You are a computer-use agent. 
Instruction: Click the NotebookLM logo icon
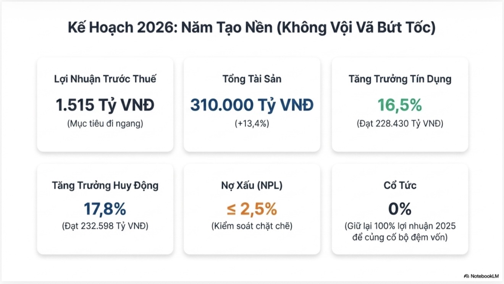click(x=467, y=276)
